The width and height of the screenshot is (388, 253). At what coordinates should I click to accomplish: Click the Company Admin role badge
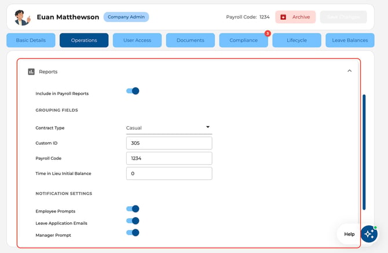click(x=126, y=17)
